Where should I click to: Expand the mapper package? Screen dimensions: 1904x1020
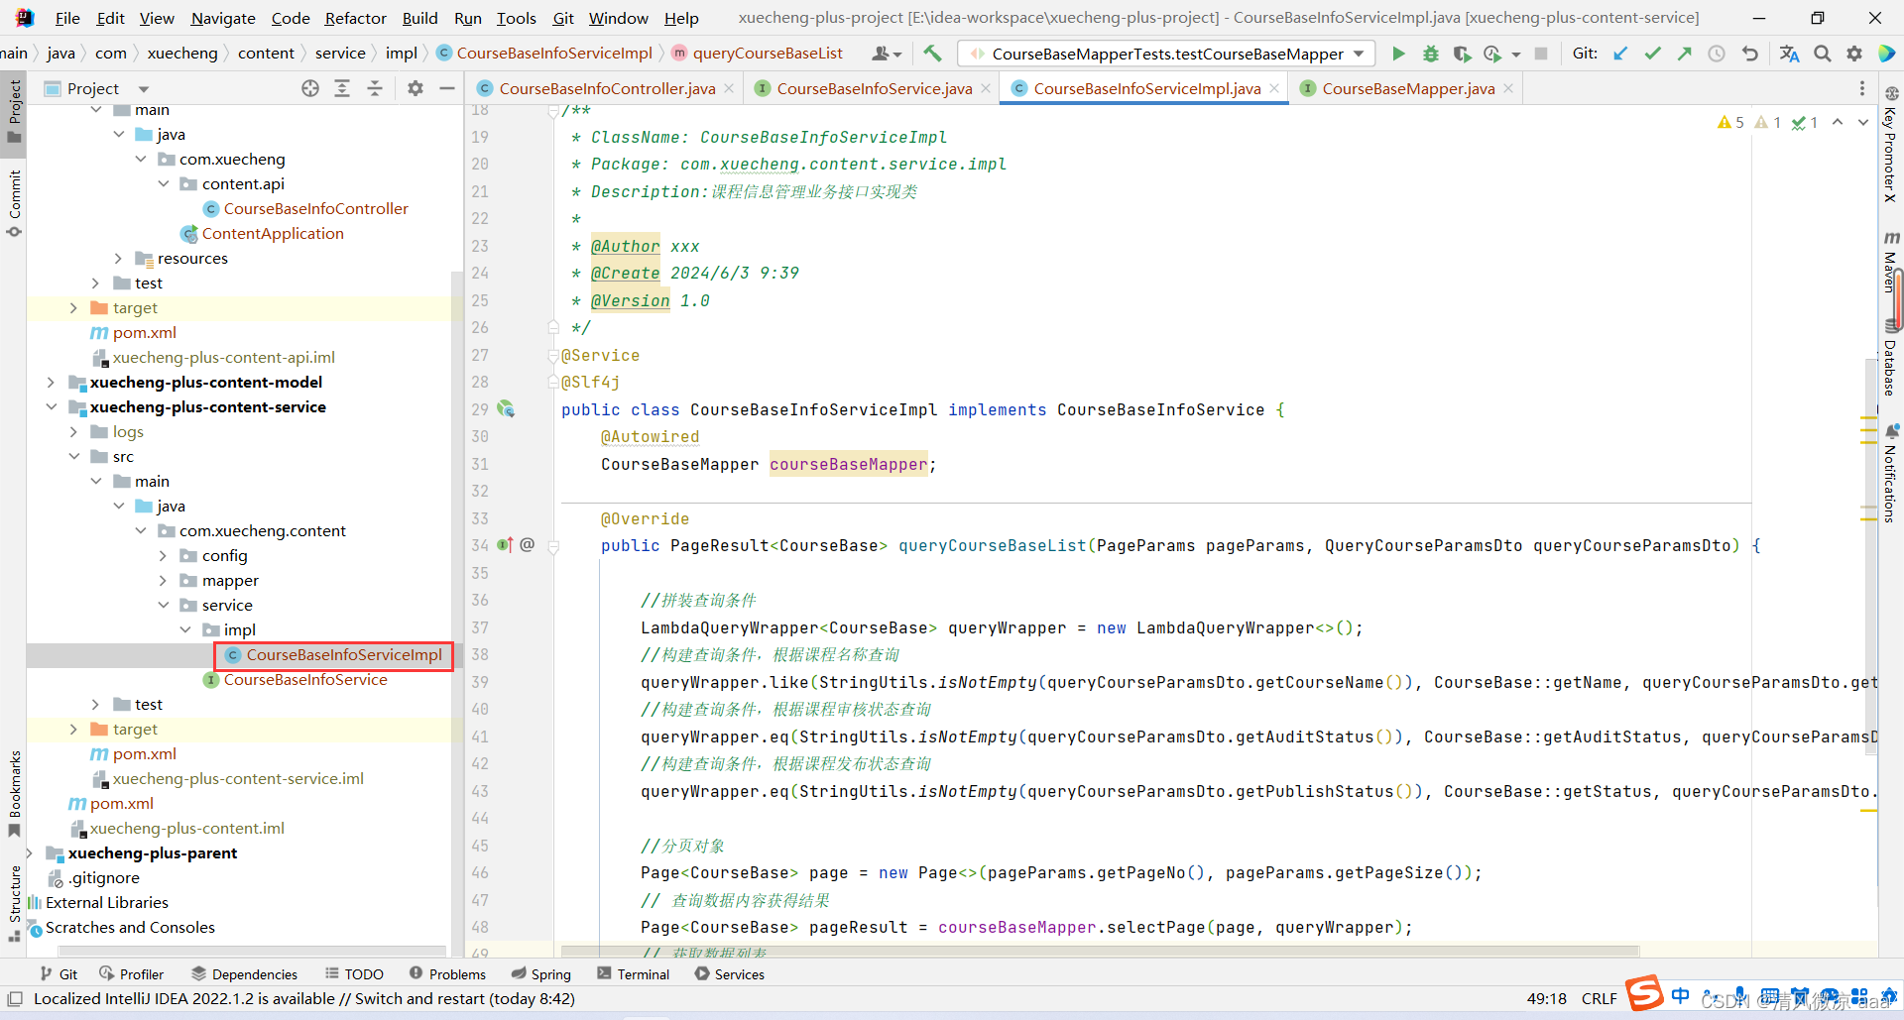pyautogui.click(x=164, y=580)
